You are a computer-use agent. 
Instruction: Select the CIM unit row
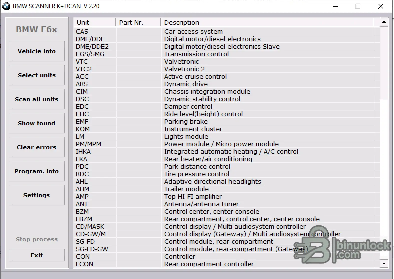227,92
